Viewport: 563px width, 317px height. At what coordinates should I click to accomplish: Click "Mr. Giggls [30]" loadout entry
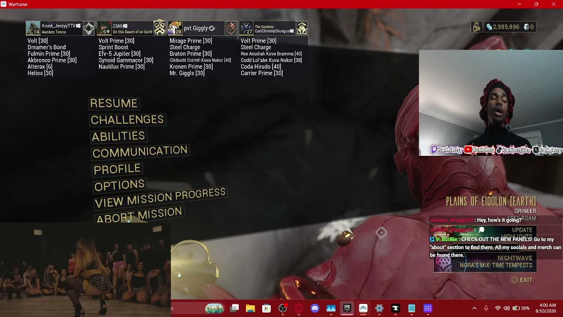coord(187,73)
